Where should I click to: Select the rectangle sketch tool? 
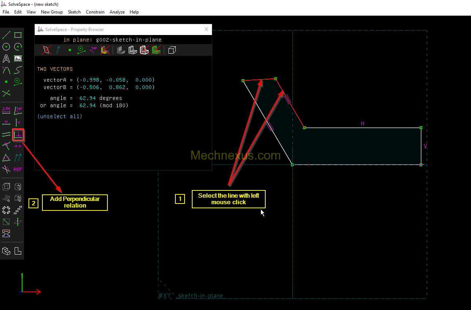tap(18, 35)
